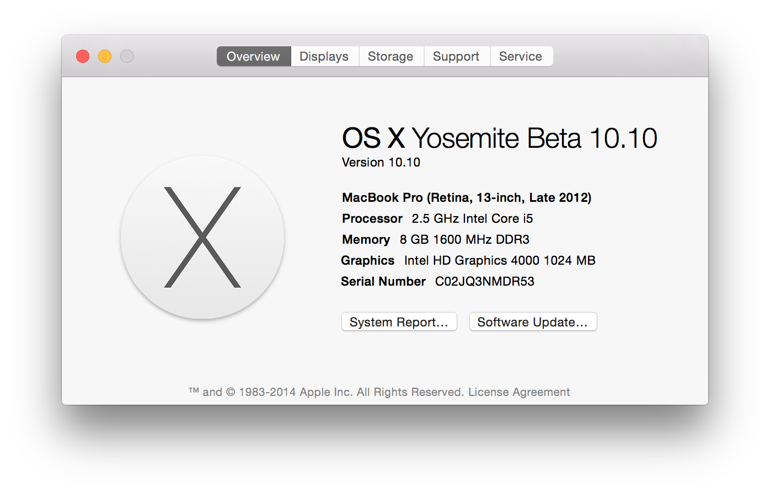The height and width of the screenshot is (493, 770).
Task: Select the Storage tab
Action: click(x=391, y=56)
